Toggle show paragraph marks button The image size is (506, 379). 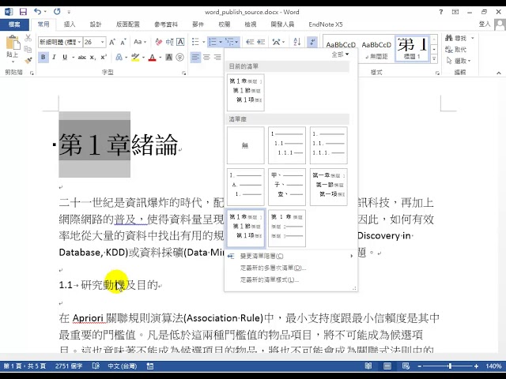click(x=312, y=42)
